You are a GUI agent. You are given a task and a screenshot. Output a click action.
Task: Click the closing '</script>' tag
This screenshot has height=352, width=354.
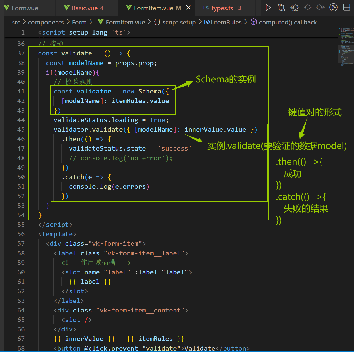click(55, 225)
